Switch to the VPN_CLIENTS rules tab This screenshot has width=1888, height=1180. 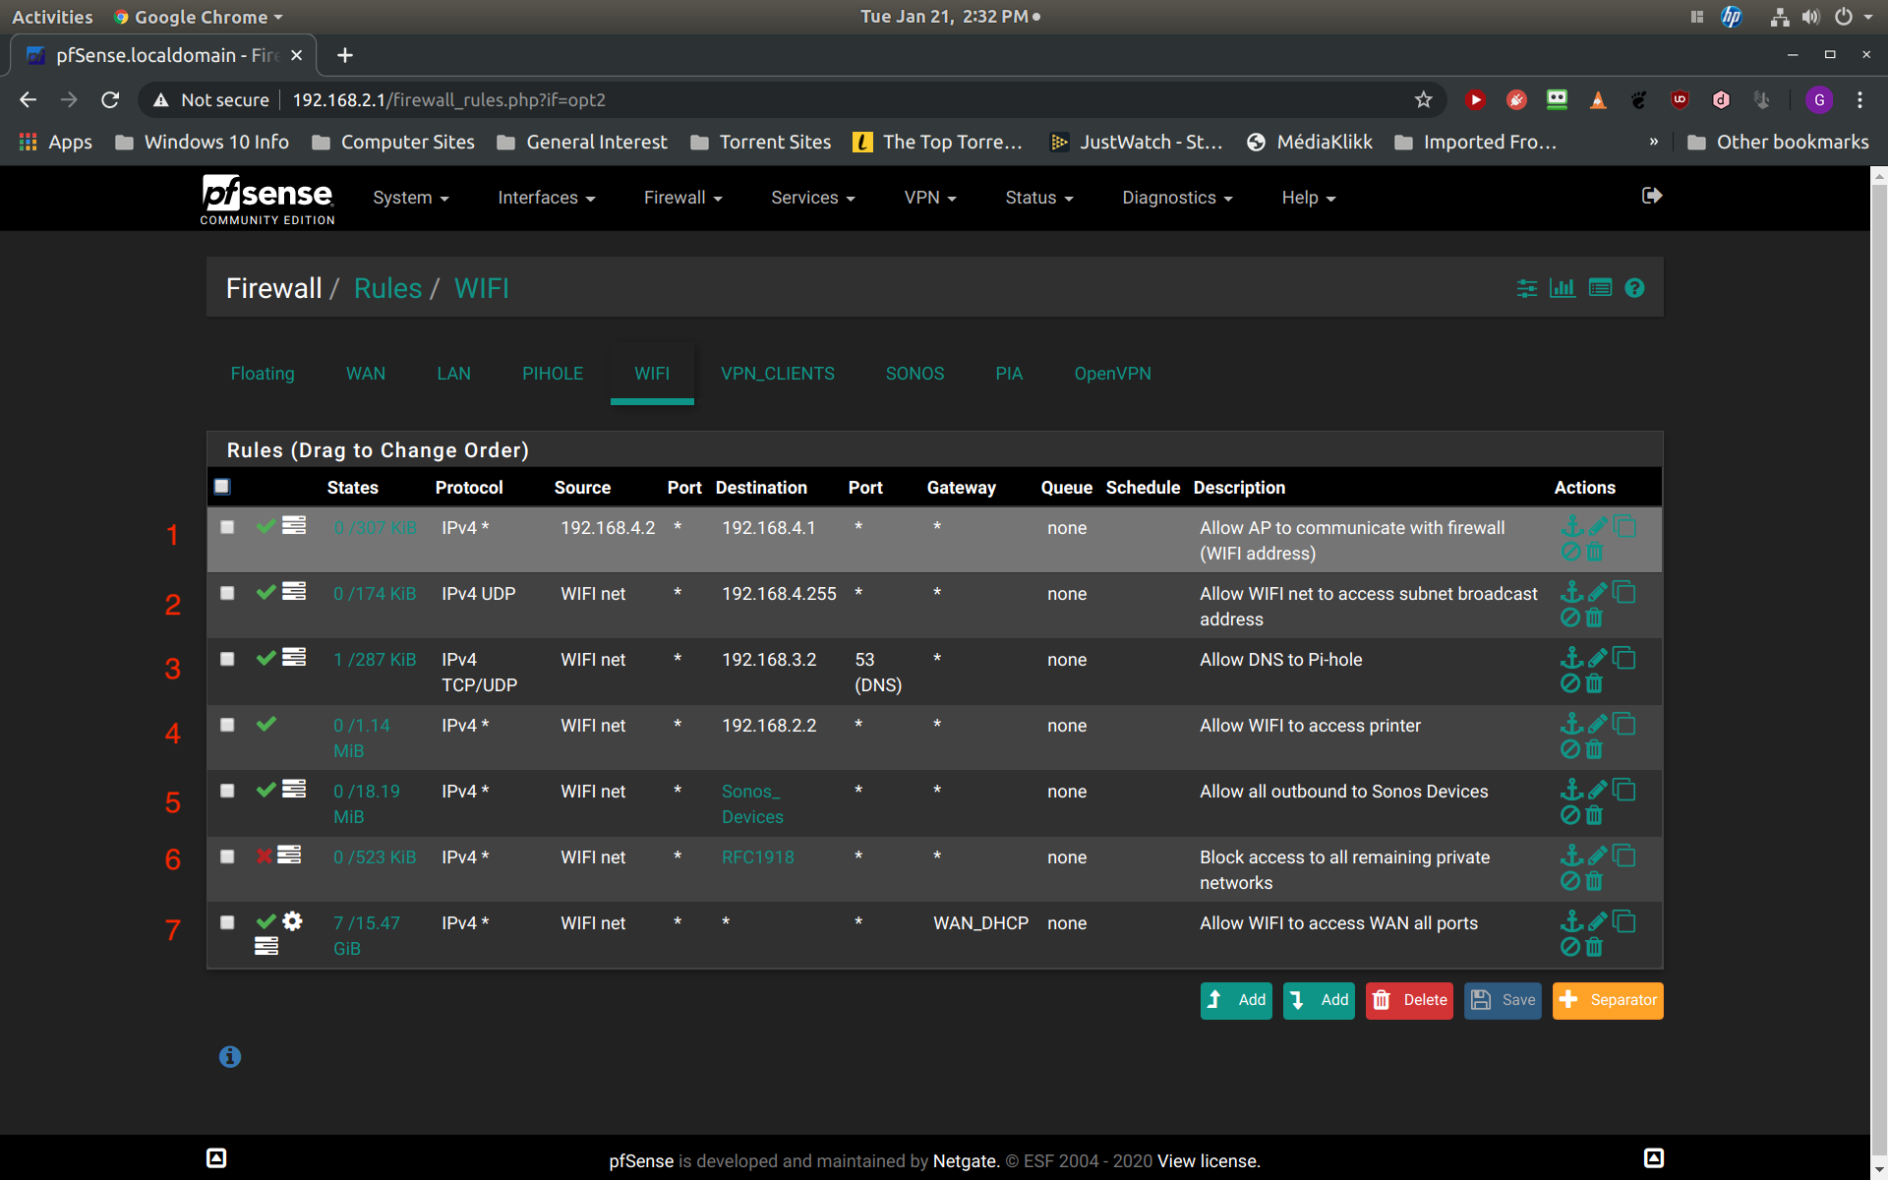coord(778,374)
